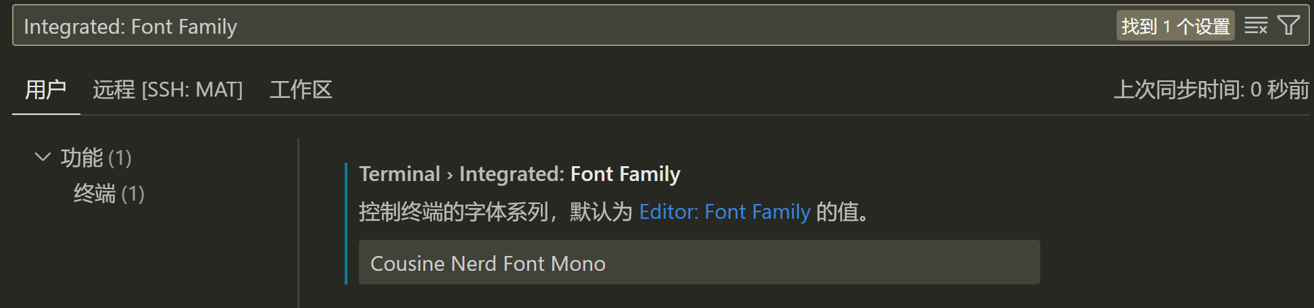Open the 远程 [SSH: MAT] tab

[x=168, y=90]
